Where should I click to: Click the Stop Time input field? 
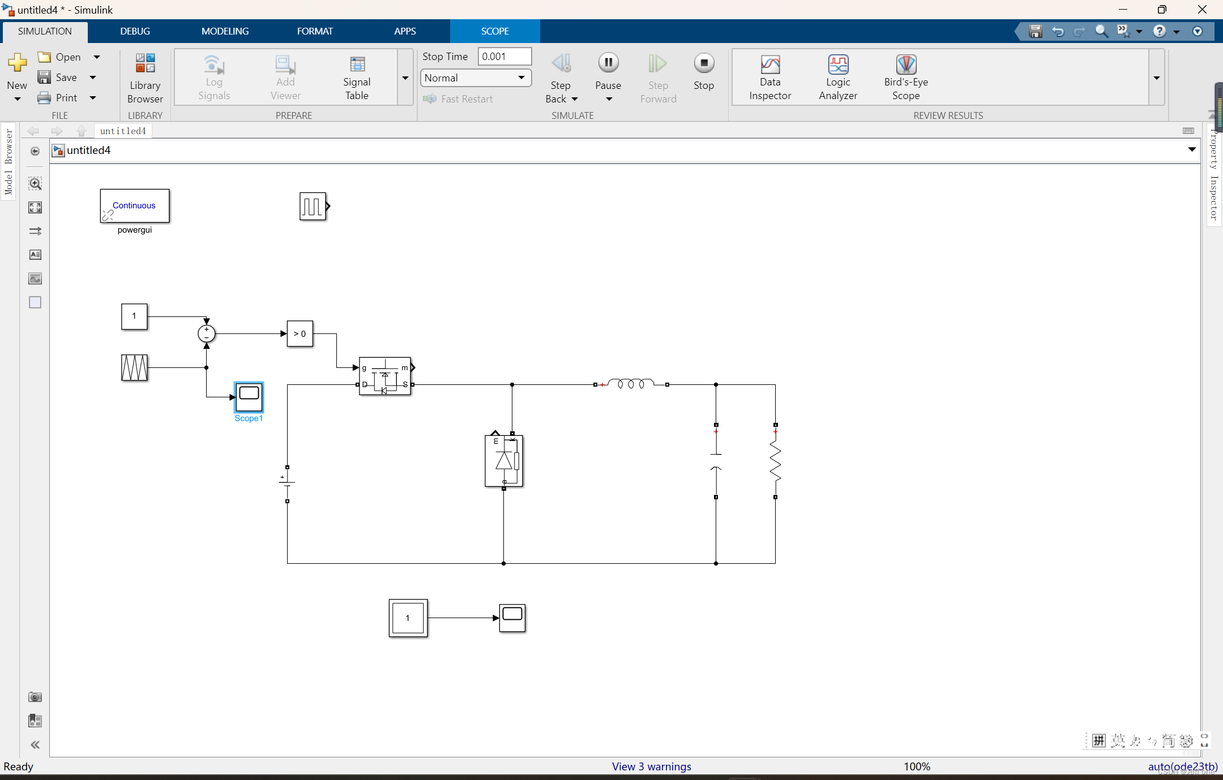pos(503,55)
